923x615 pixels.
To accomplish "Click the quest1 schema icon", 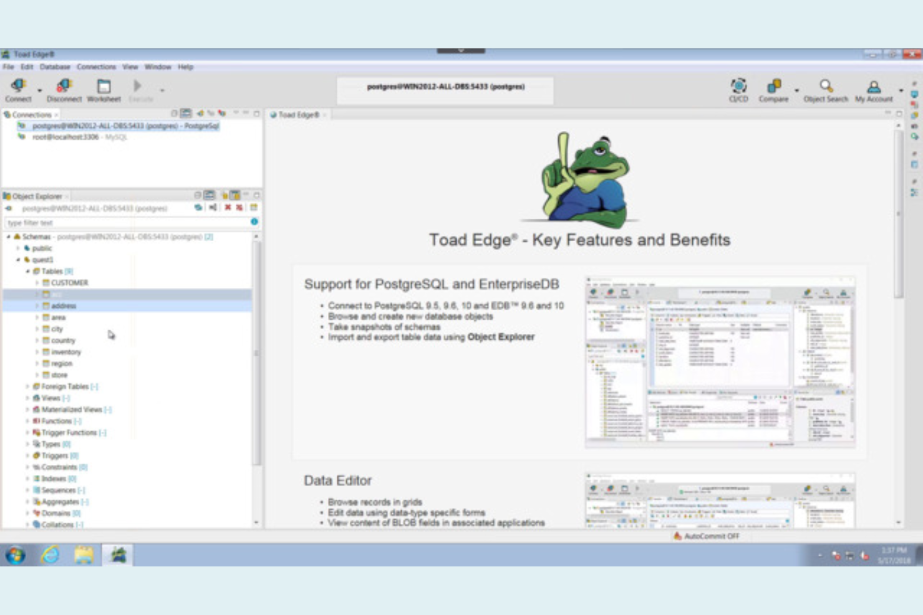I will tap(27, 259).
